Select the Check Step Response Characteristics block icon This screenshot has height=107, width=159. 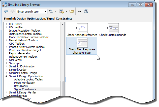point(82,43)
